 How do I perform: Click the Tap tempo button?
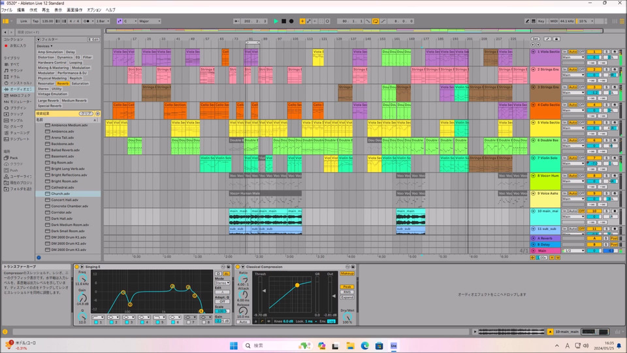coord(36,21)
